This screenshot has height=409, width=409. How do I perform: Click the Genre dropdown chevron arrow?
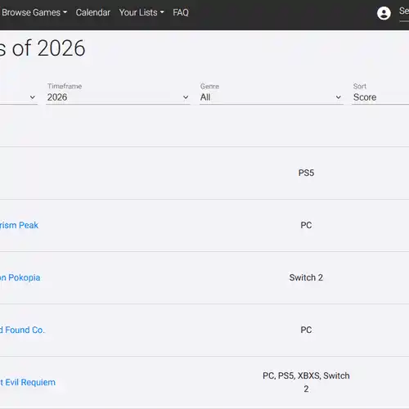[x=339, y=97]
